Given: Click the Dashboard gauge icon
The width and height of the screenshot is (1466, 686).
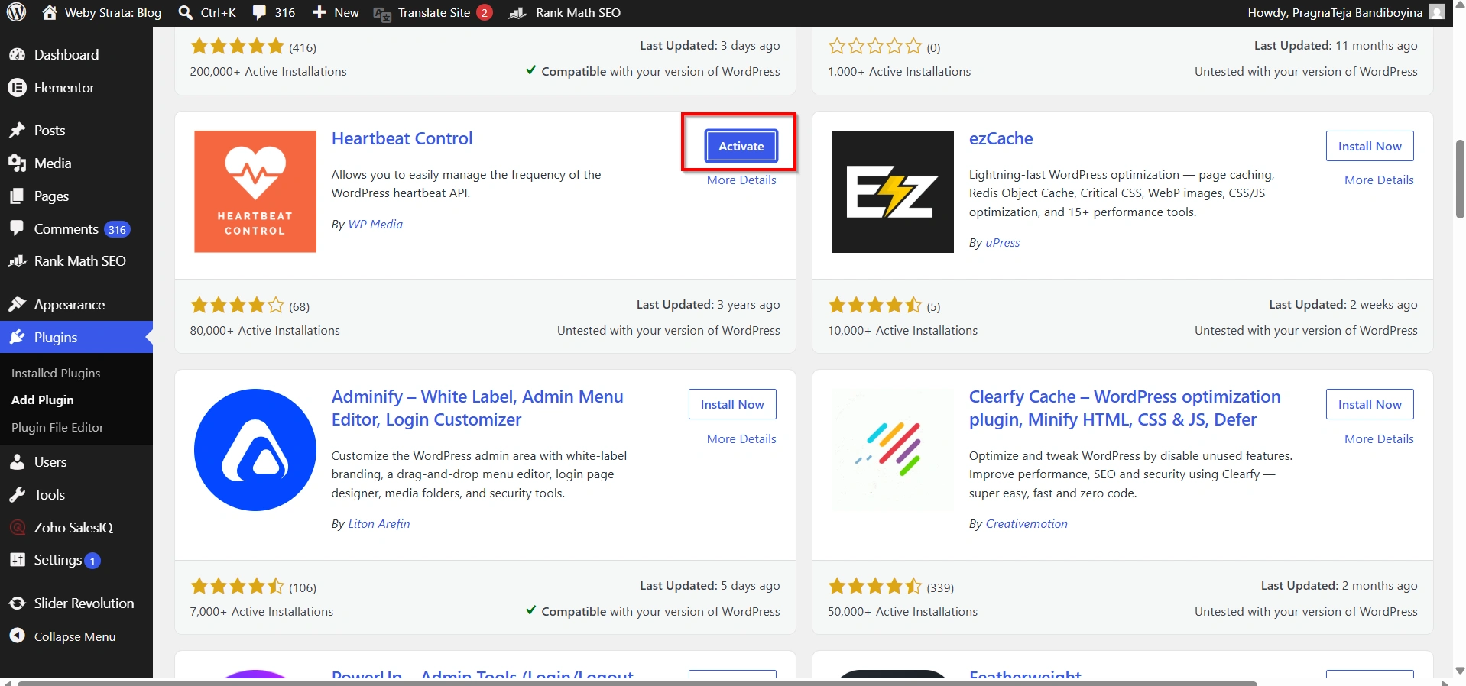Looking at the screenshot, I should 17,54.
